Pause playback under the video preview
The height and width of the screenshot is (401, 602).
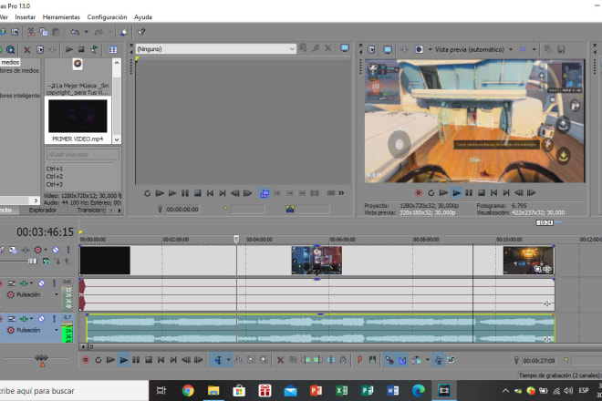click(469, 193)
